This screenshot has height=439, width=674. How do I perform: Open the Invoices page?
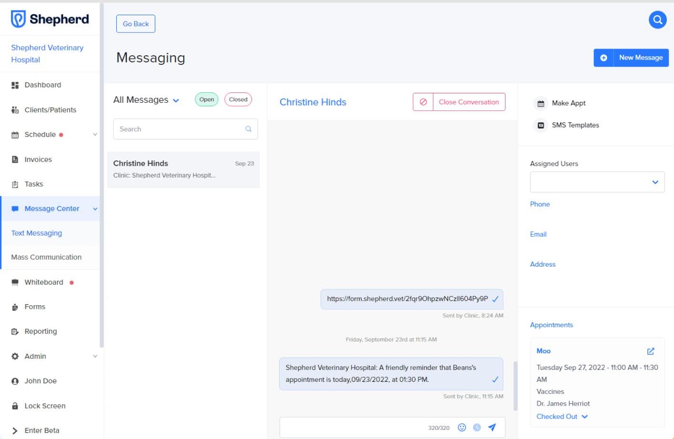[x=38, y=160]
